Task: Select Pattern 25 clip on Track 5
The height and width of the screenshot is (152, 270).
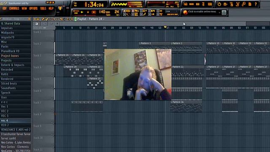Action: tap(95, 83)
